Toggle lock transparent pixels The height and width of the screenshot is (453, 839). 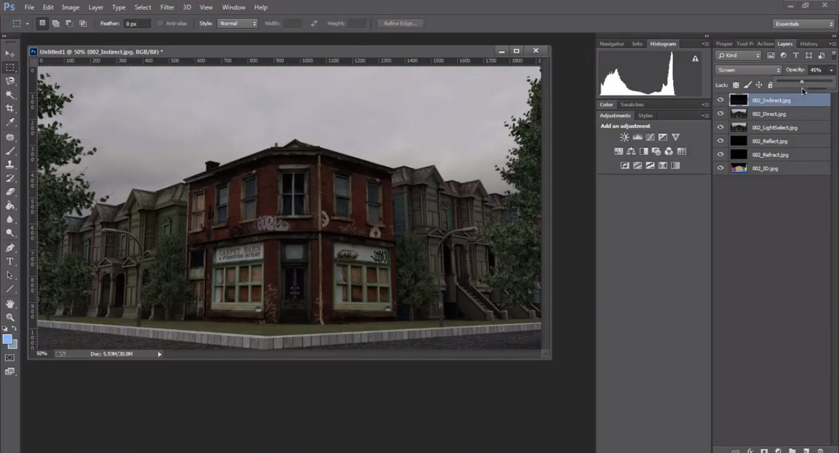[x=736, y=85]
